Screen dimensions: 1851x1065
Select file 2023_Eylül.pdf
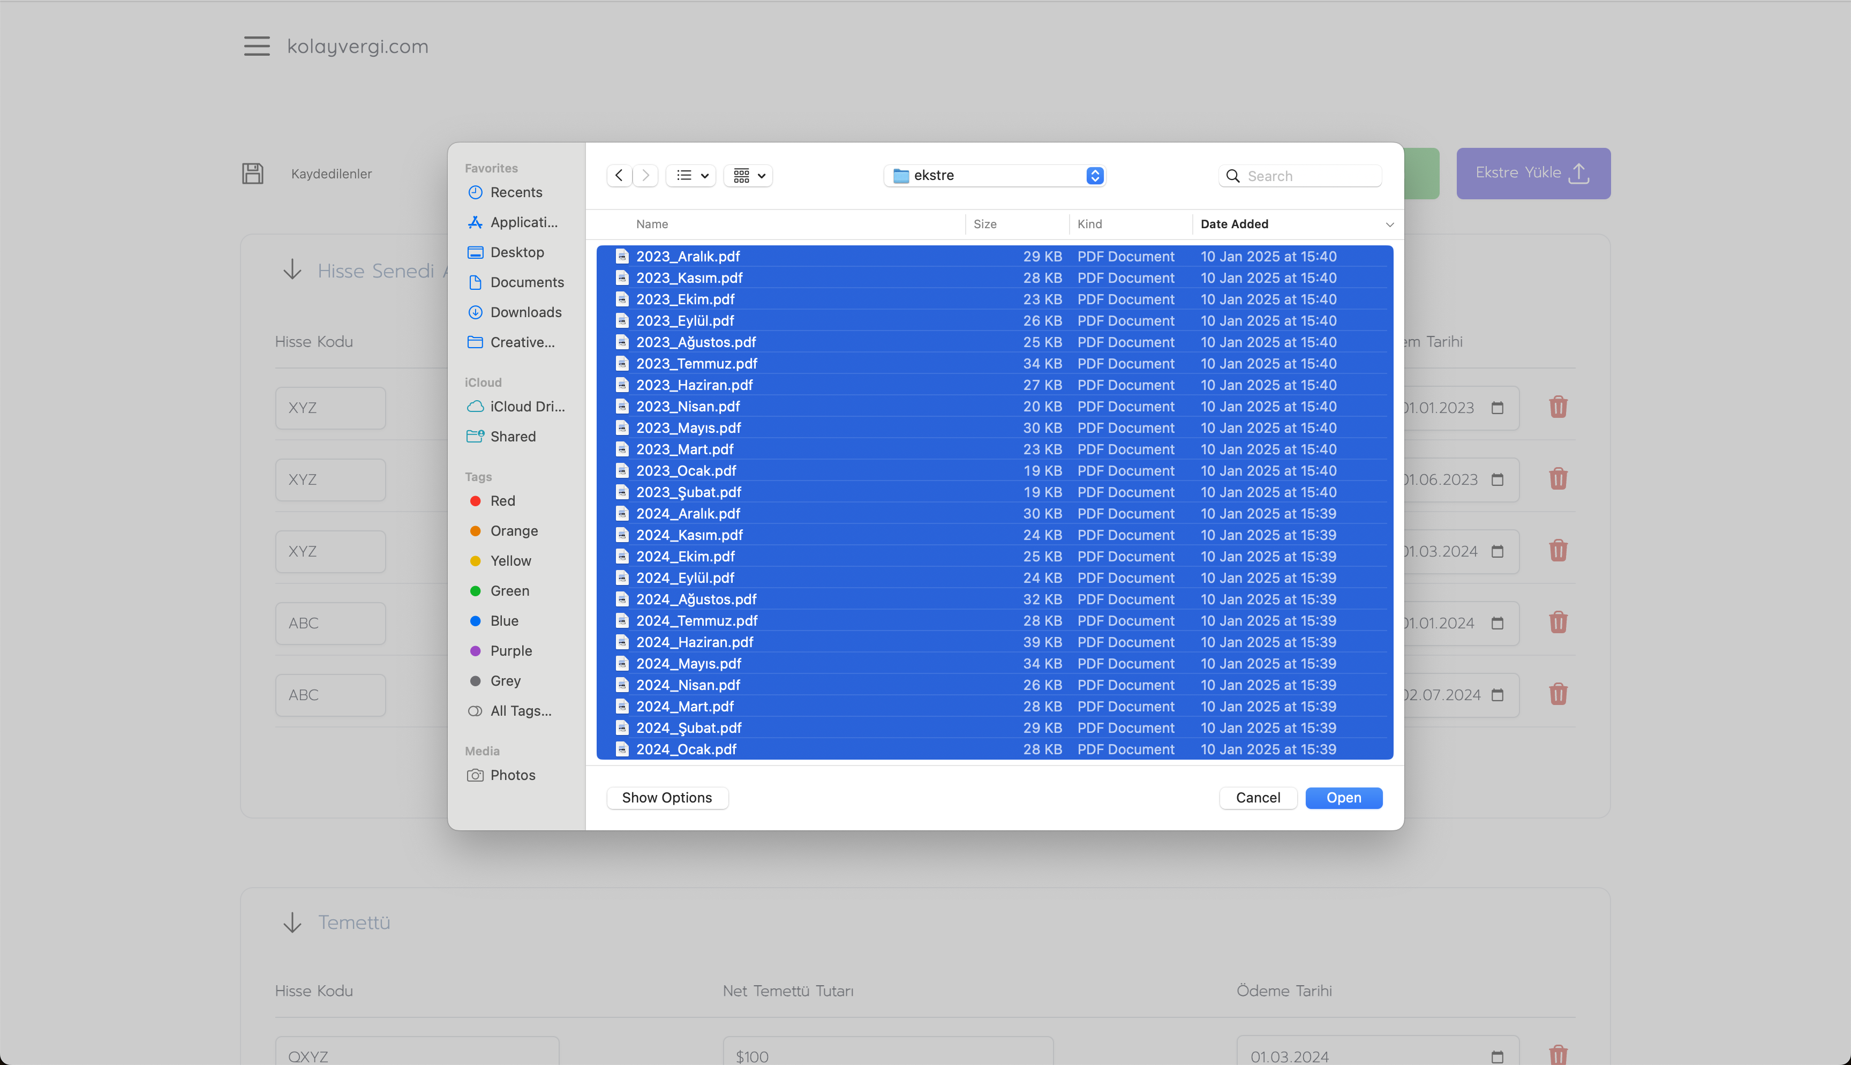pos(995,321)
